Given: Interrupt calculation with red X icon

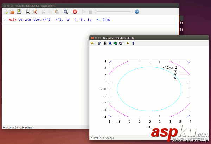Looking at the screenshot, I should (75, 12).
